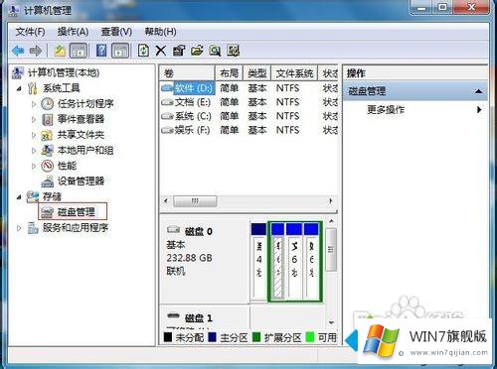This screenshot has width=497, height=369.
Task: Toggle show/hide action pane icon
Action: [x=120, y=51]
